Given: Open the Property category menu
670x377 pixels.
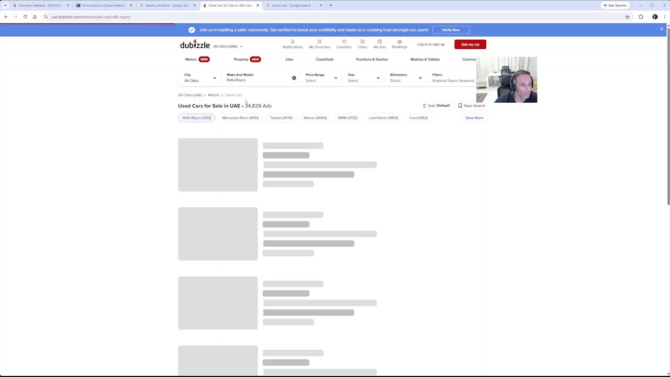Looking at the screenshot, I should pos(247,59).
